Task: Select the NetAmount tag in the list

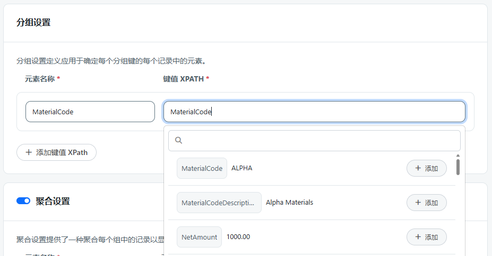Action: click(x=199, y=237)
